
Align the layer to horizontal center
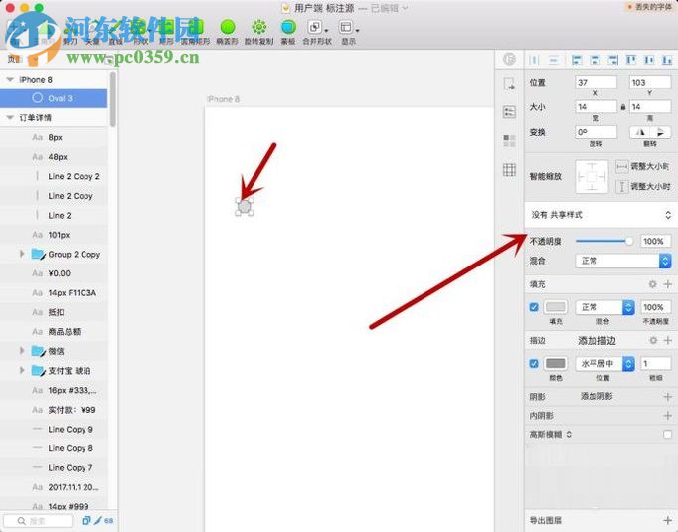point(594,60)
